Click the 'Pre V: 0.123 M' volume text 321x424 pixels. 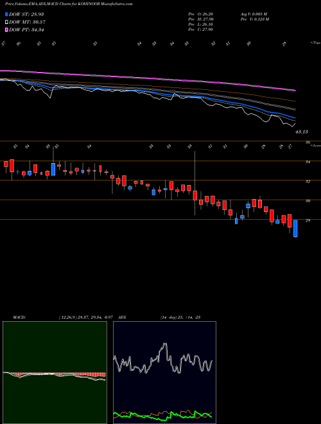(254, 19)
